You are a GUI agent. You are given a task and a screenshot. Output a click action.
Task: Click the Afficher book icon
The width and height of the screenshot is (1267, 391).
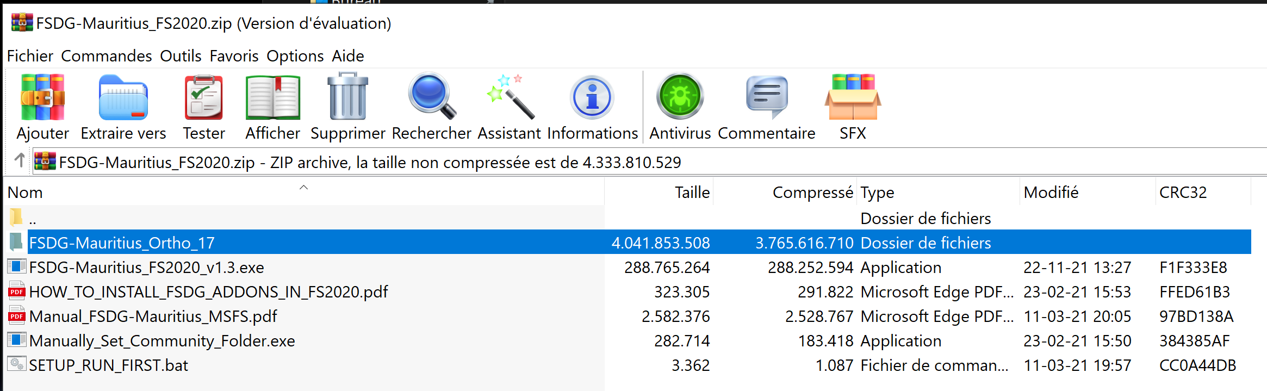point(272,98)
